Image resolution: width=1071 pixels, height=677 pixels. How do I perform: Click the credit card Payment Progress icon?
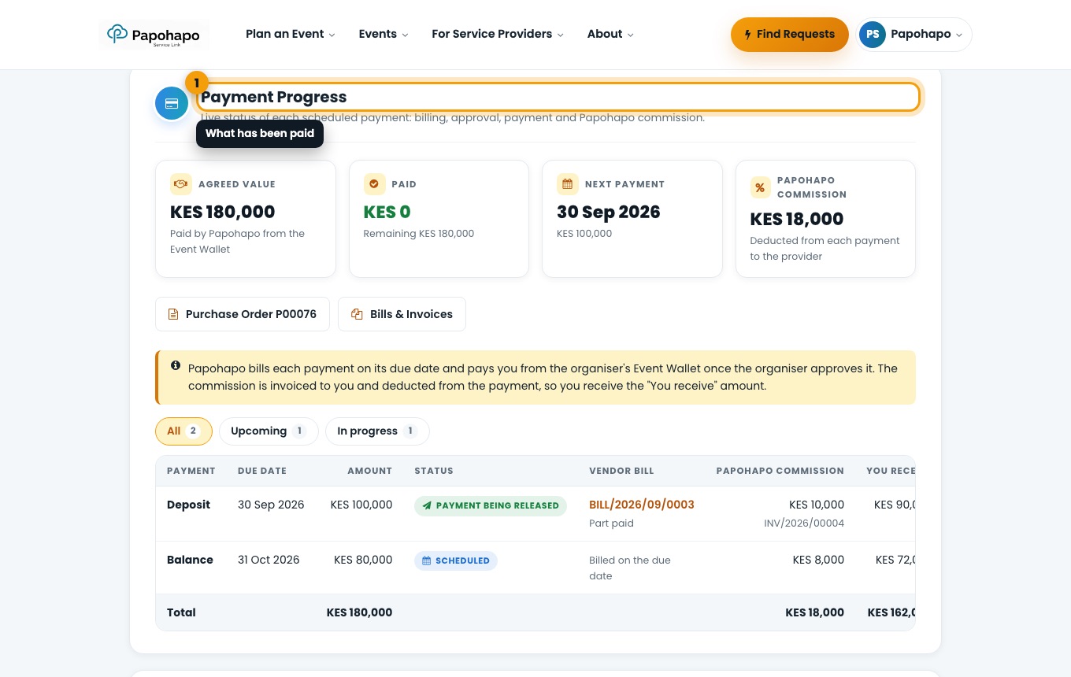[172, 103]
